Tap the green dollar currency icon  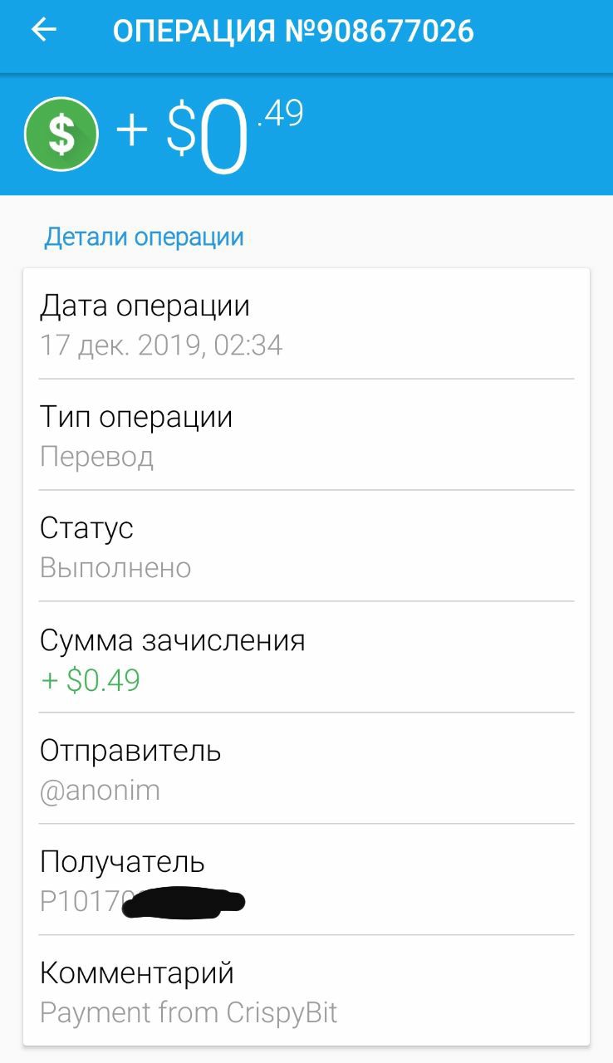[x=61, y=135]
